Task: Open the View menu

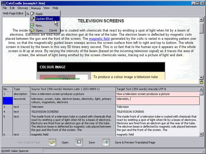Action: (x=46, y=8)
